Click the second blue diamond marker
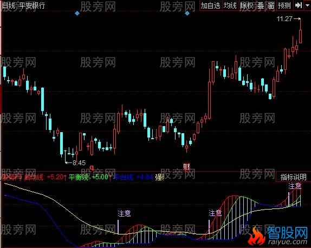 click(x=187, y=14)
